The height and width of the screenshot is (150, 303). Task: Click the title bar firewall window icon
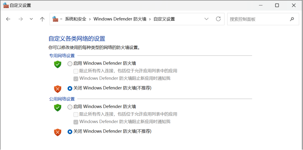pyautogui.click(x=6, y=5)
